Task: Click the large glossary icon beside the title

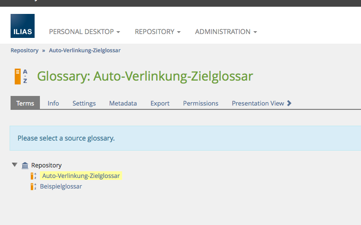Action: 22,76
